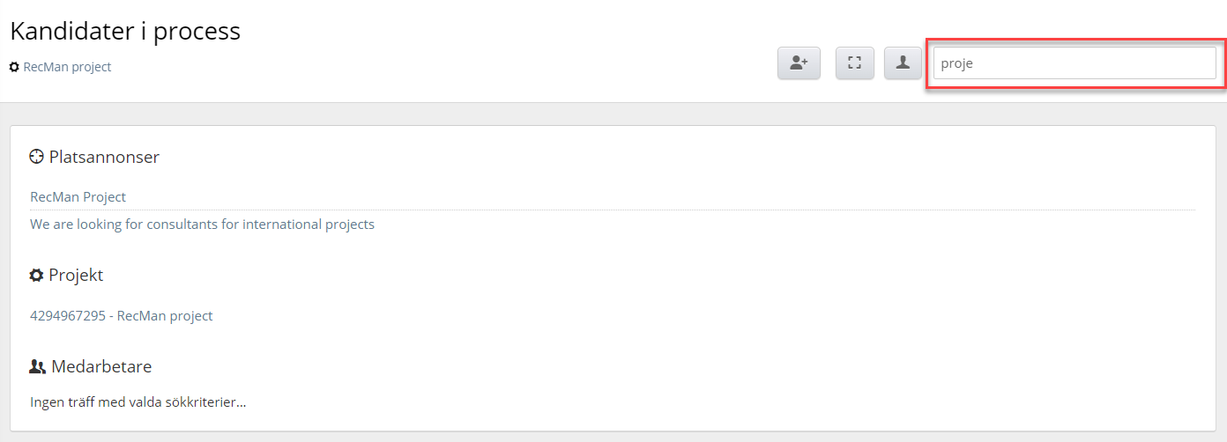This screenshot has width=1227, height=442.
Task: Open the RecMan project link under the page title
Action: 67,67
